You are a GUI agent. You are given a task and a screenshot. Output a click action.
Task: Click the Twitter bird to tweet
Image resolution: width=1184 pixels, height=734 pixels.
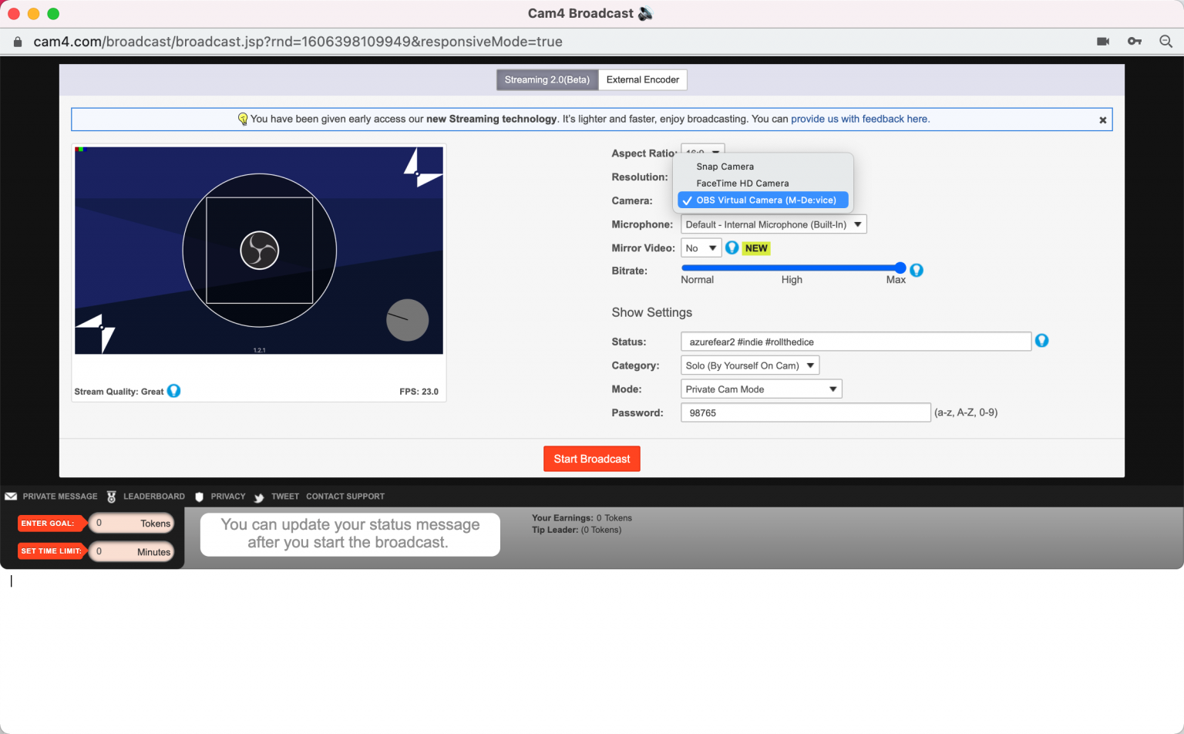click(261, 497)
